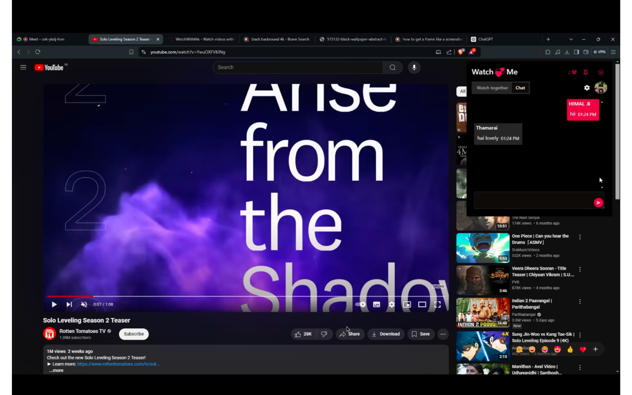Open options for the One Piece video

point(580,237)
